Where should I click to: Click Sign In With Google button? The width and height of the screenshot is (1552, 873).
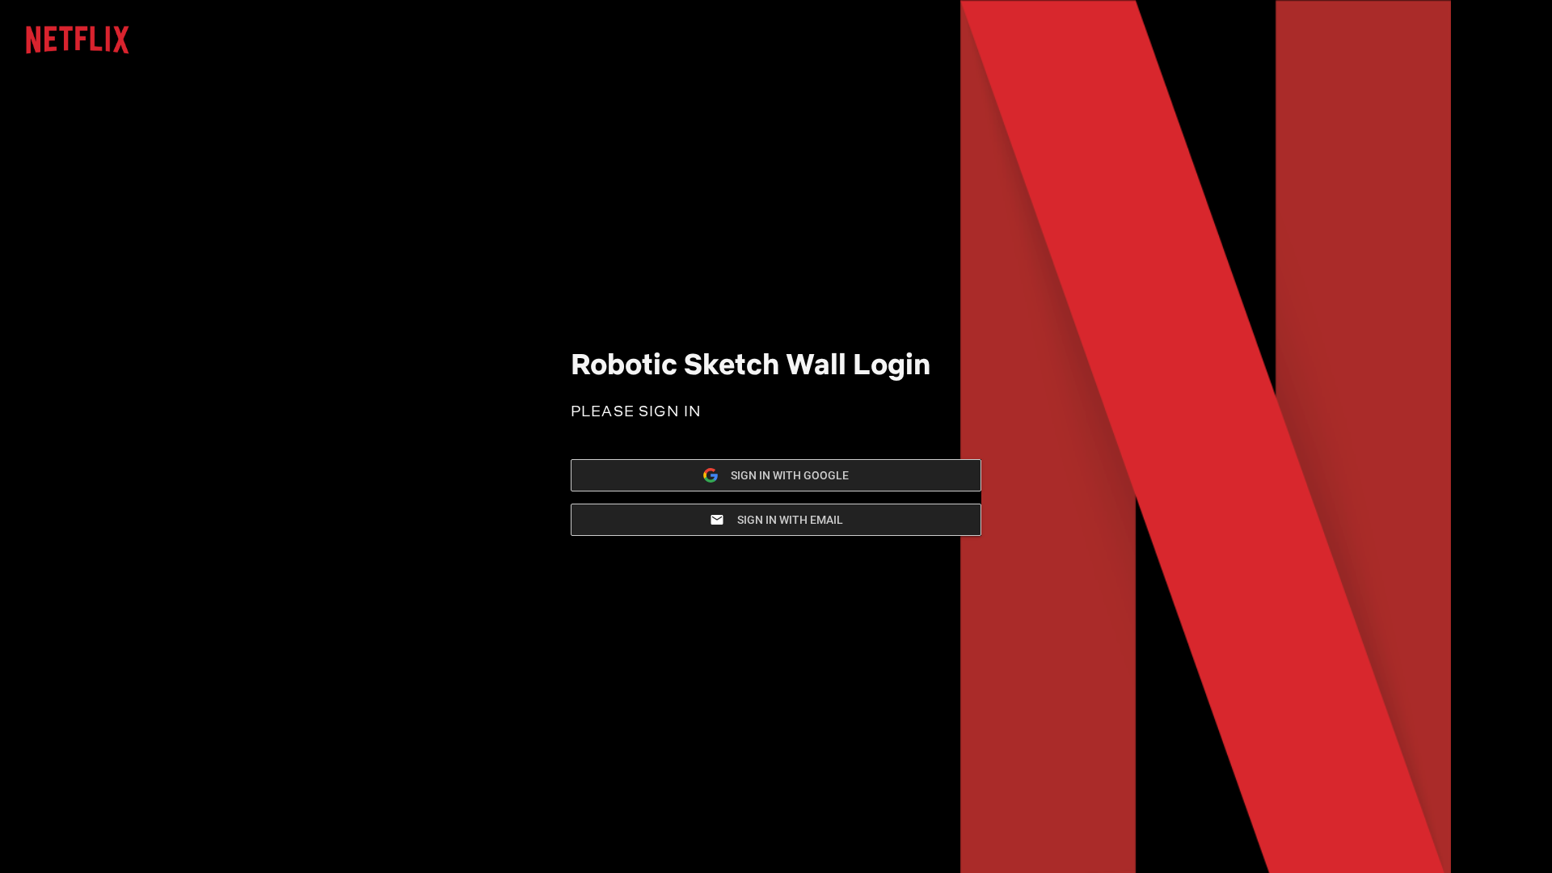click(x=776, y=475)
